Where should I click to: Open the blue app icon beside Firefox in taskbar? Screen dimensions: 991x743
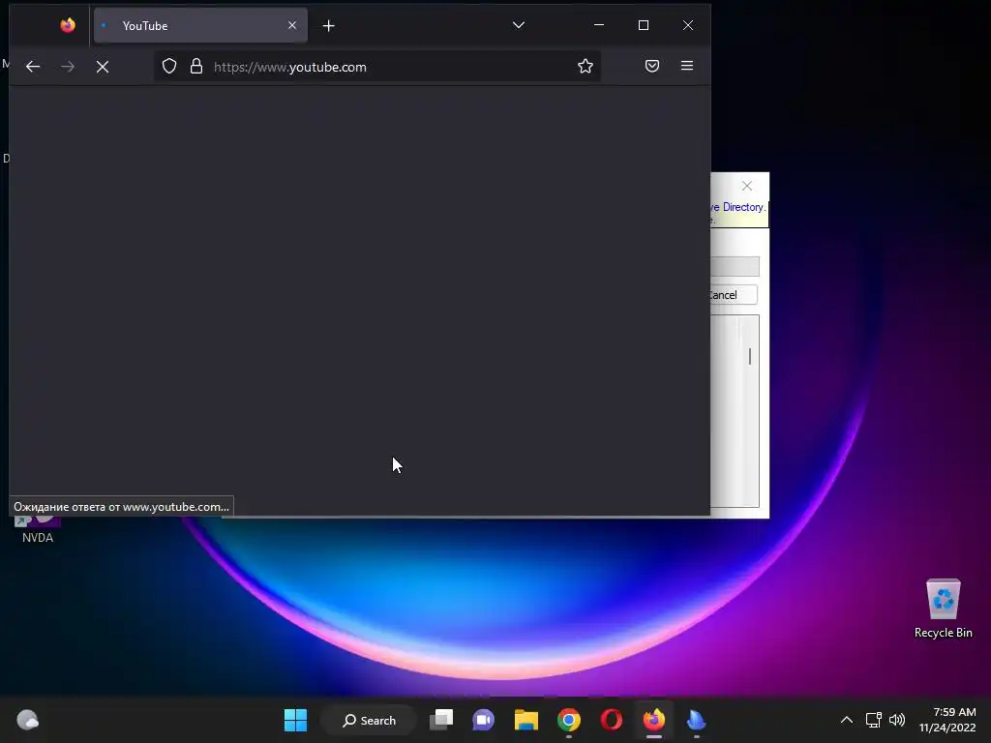pyautogui.click(x=696, y=720)
